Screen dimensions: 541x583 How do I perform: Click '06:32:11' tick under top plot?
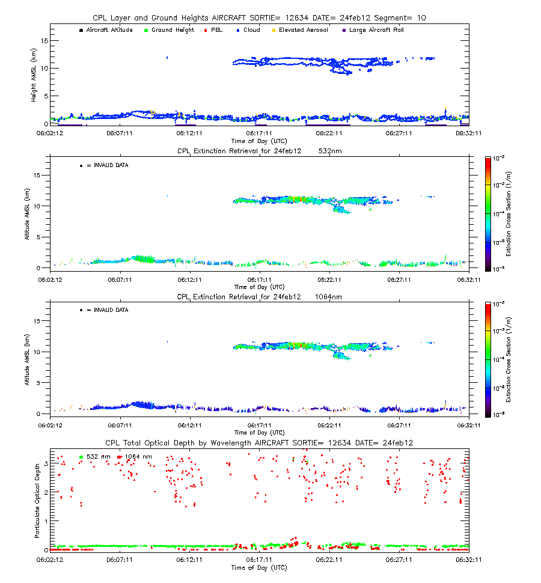tap(468, 133)
